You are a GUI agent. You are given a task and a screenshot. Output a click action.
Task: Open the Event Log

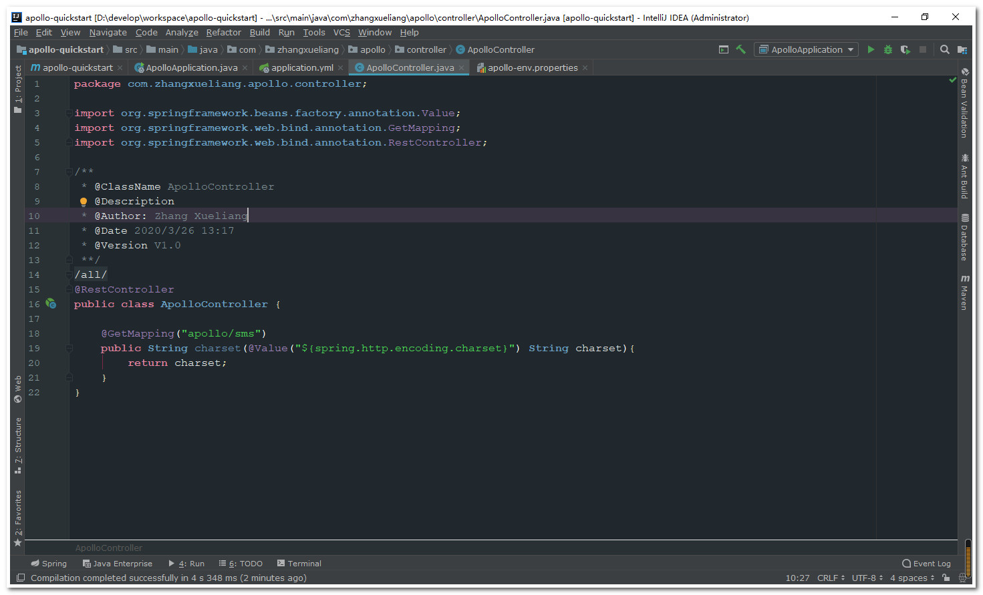pos(926,564)
